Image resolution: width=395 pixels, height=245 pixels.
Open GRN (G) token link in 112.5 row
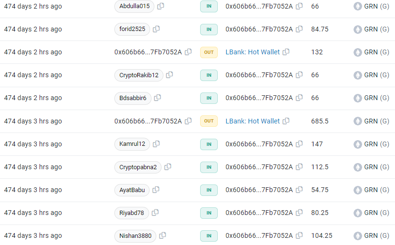pos(376,167)
